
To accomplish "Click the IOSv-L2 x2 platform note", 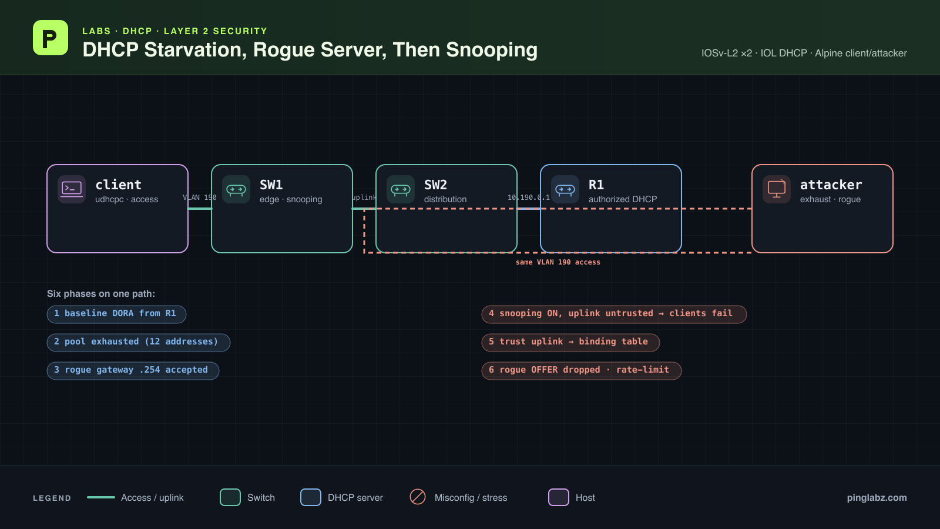I will pyautogui.click(x=804, y=53).
